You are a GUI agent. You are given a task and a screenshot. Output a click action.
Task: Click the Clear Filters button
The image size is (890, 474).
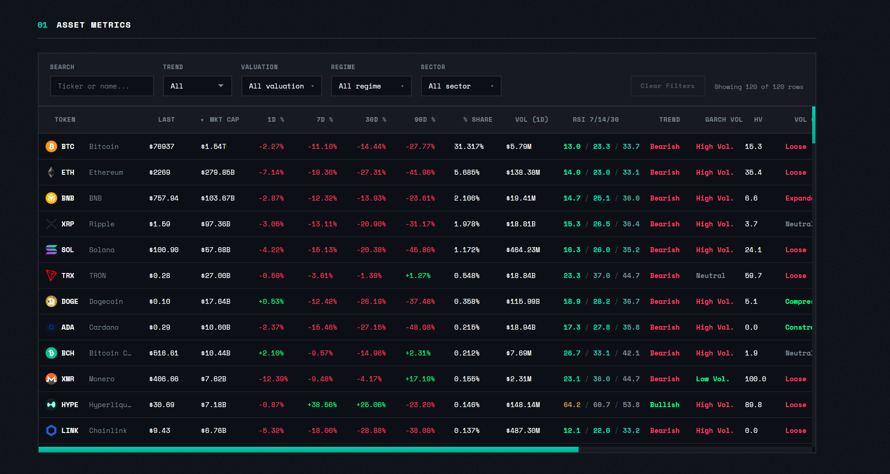click(667, 86)
